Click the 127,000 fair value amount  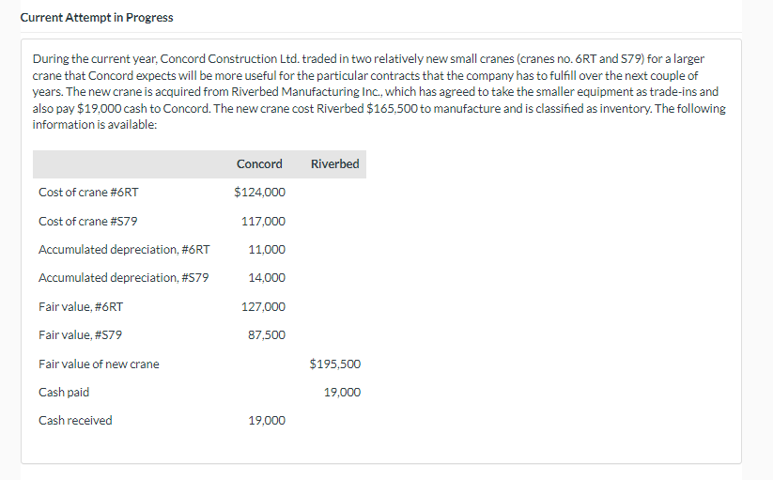pos(264,307)
